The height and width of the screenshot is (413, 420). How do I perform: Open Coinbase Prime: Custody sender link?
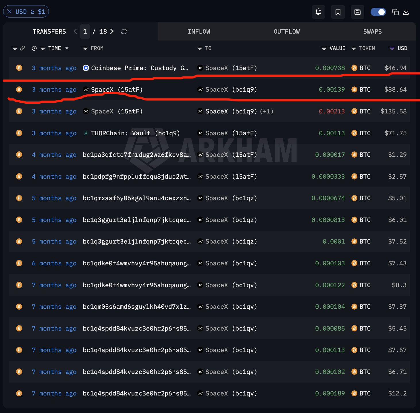coord(139,68)
